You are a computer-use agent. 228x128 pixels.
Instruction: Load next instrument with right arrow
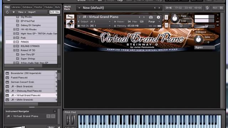144,17
